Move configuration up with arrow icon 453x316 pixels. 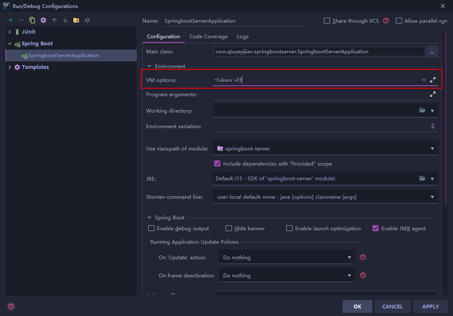[x=54, y=20]
